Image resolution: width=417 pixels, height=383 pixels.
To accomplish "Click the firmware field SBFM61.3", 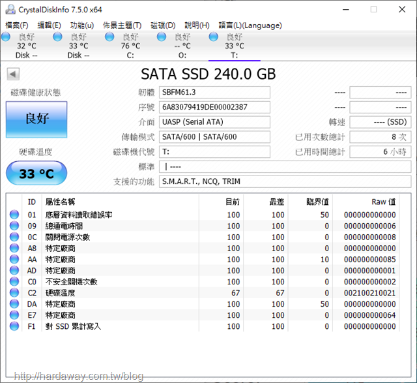I will point(214,93).
